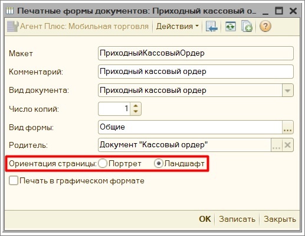The width and height of the screenshot is (305, 236).
Task: Click the Макет input field
Action: click(196, 53)
